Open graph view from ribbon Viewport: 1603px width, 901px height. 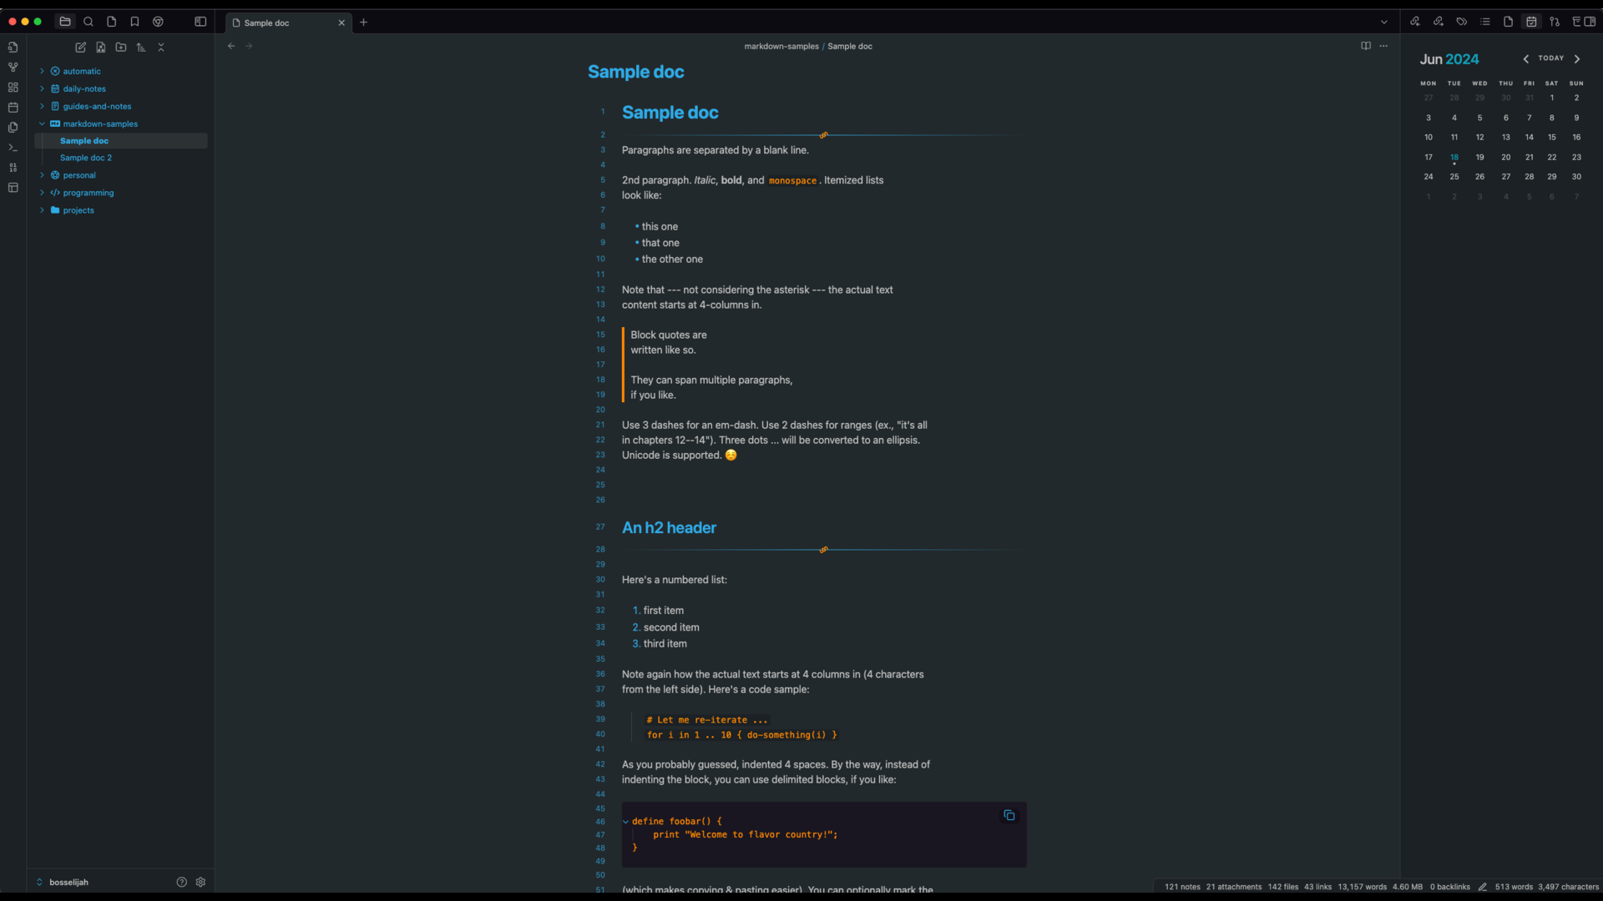tap(13, 68)
